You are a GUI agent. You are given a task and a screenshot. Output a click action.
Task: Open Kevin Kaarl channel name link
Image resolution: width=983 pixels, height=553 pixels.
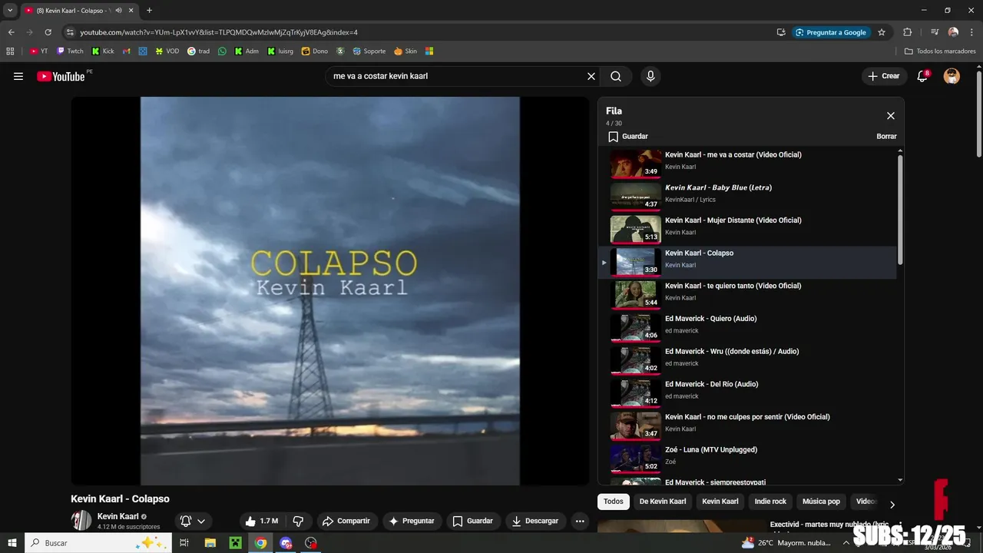pos(118,516)
